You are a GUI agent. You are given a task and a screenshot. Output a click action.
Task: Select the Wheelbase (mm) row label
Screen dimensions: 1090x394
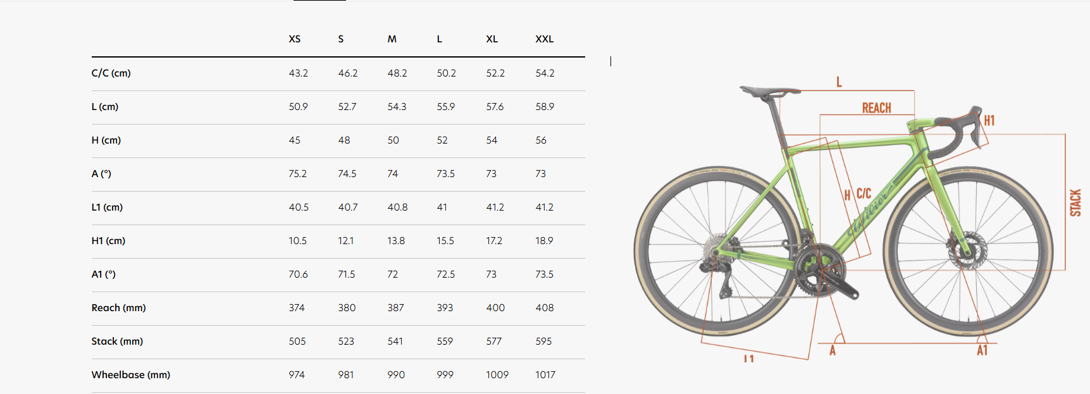[131, 375]
